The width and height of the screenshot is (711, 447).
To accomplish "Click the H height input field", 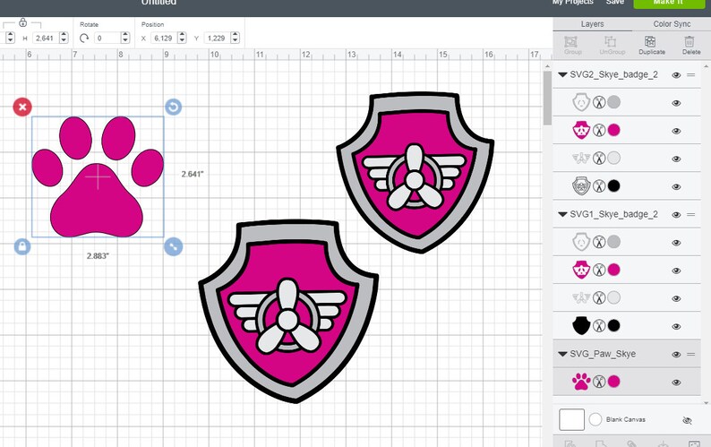I will coord(45,39).
